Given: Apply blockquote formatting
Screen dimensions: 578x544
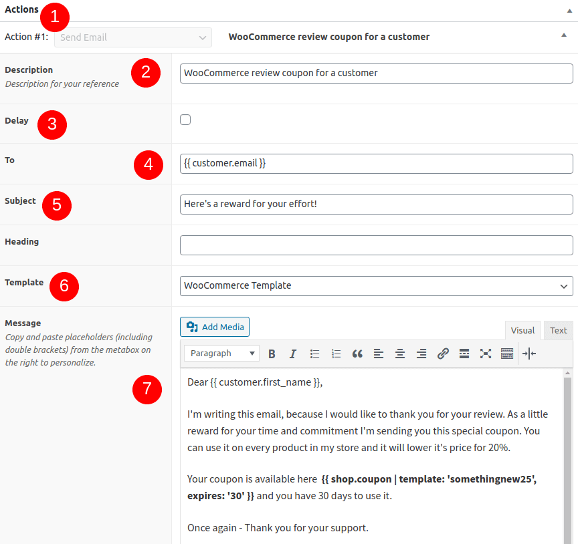Looking at the screenshot, I should pyautogui.click(x=357, y=354).
